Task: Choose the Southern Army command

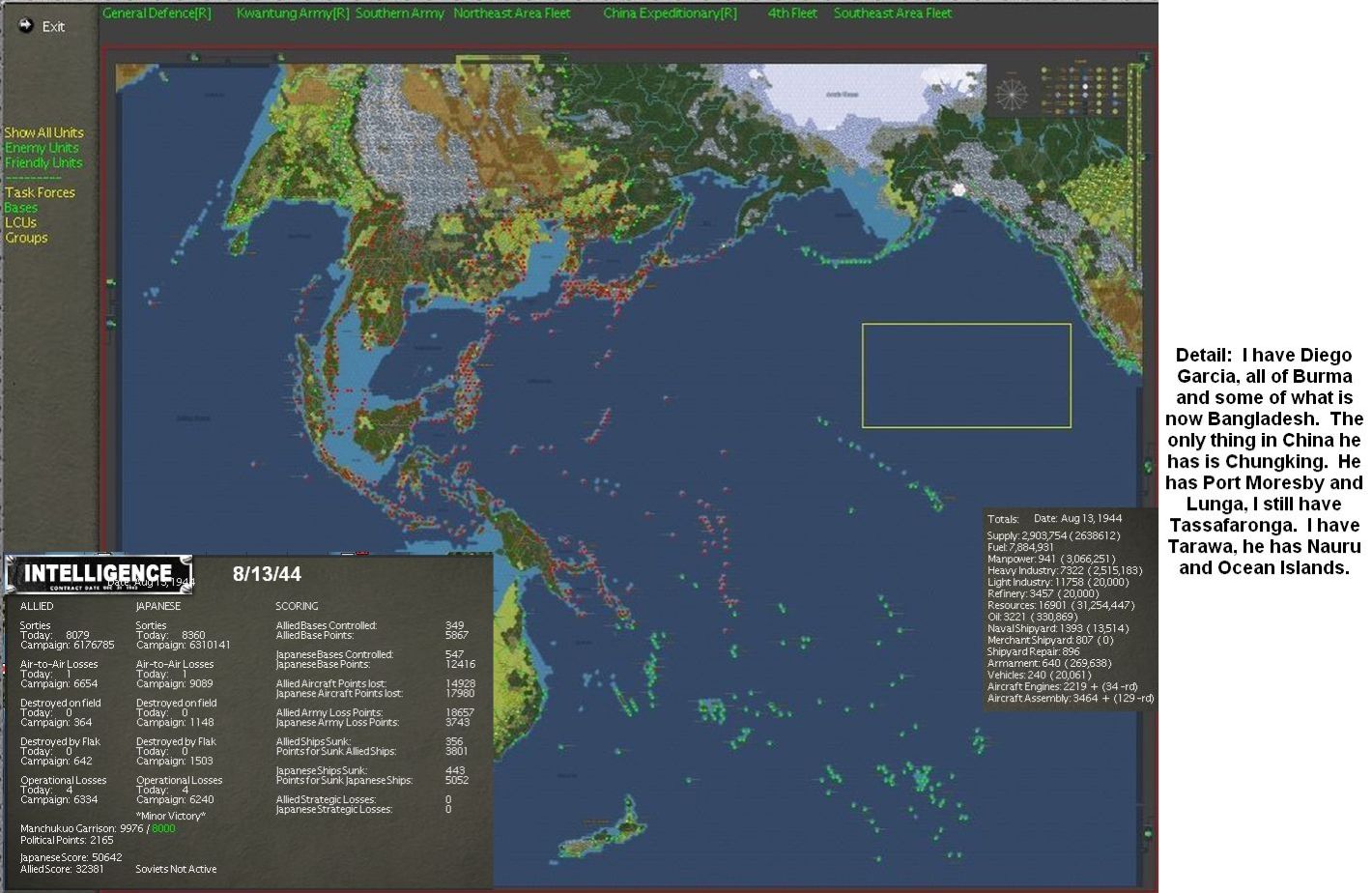Action: pos(400,14)
